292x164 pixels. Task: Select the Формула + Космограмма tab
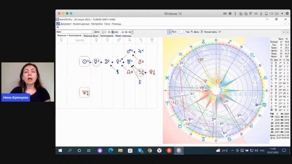69,36
